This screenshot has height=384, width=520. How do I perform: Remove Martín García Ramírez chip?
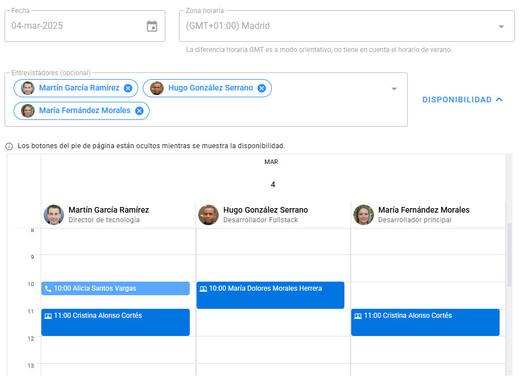click(x=128, y=88)
